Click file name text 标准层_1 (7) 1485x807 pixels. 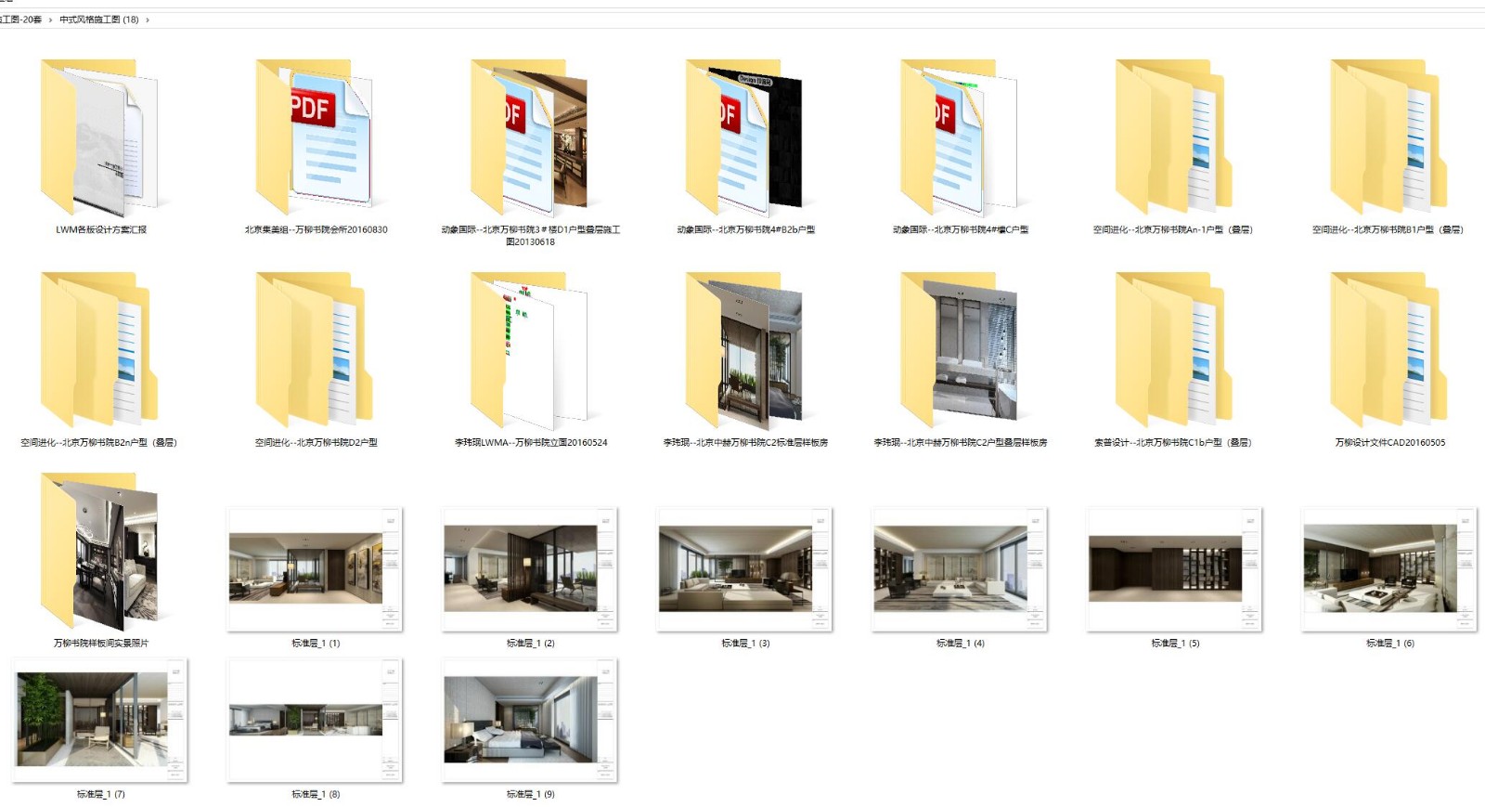click(x=100, y=794)
